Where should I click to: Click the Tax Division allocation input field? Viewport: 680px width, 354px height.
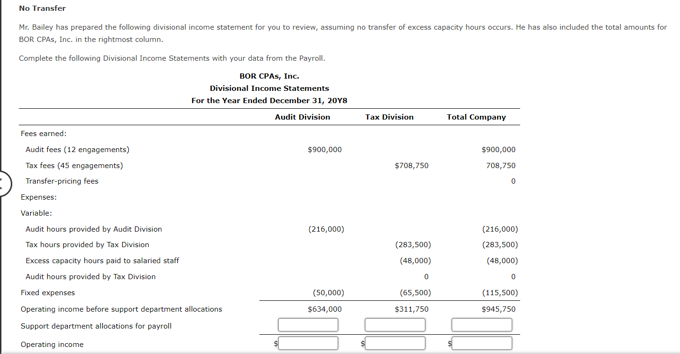(x=395, y=324)
